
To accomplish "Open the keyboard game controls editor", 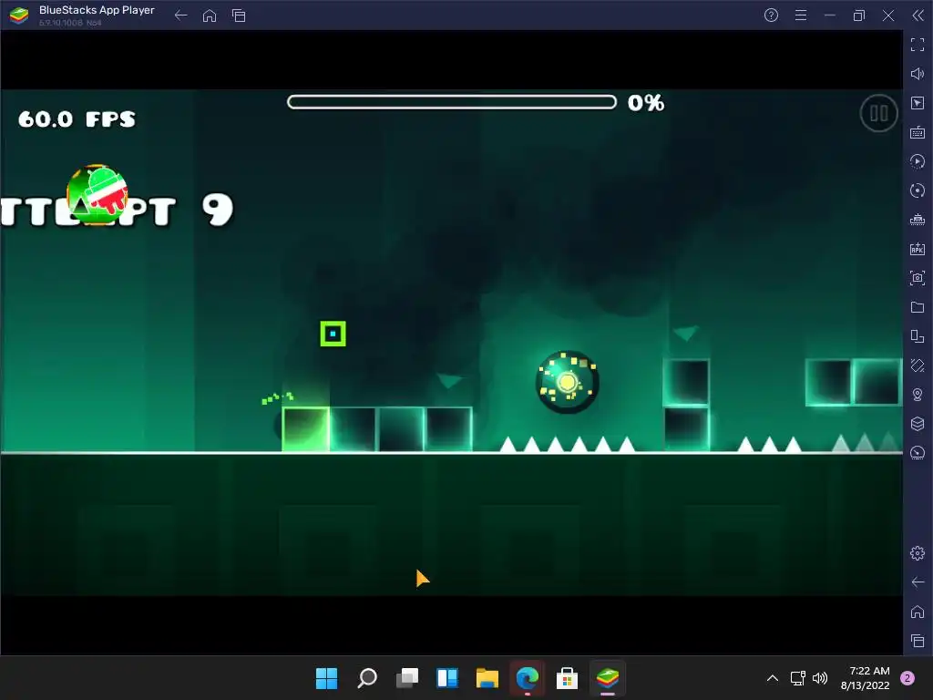I will tap(918, 132).
